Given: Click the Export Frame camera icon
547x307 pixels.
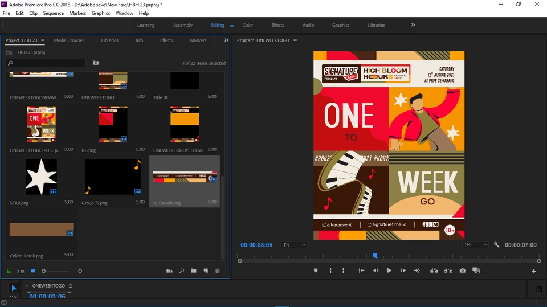Looking at the screenshot, I should tap(462, 271).
